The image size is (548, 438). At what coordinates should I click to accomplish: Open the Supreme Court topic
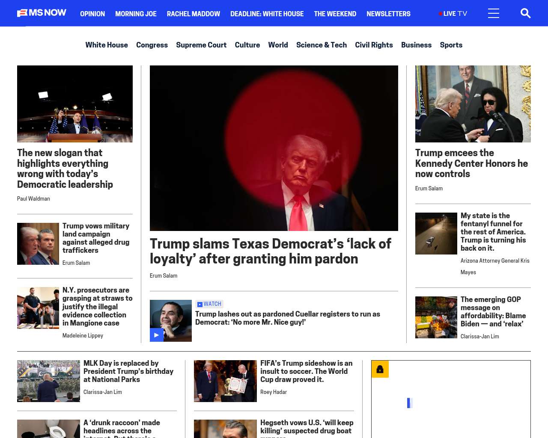201,45
